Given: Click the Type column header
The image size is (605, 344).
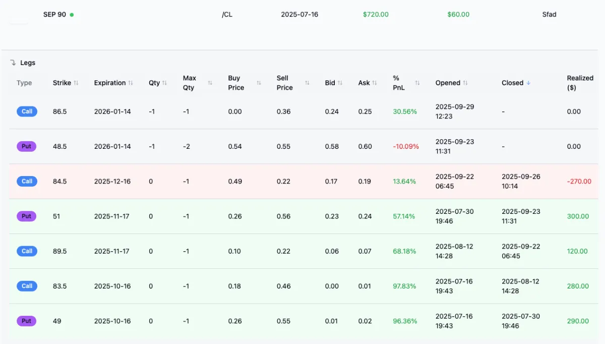Looking at the screenshot, I should (24, 83).
